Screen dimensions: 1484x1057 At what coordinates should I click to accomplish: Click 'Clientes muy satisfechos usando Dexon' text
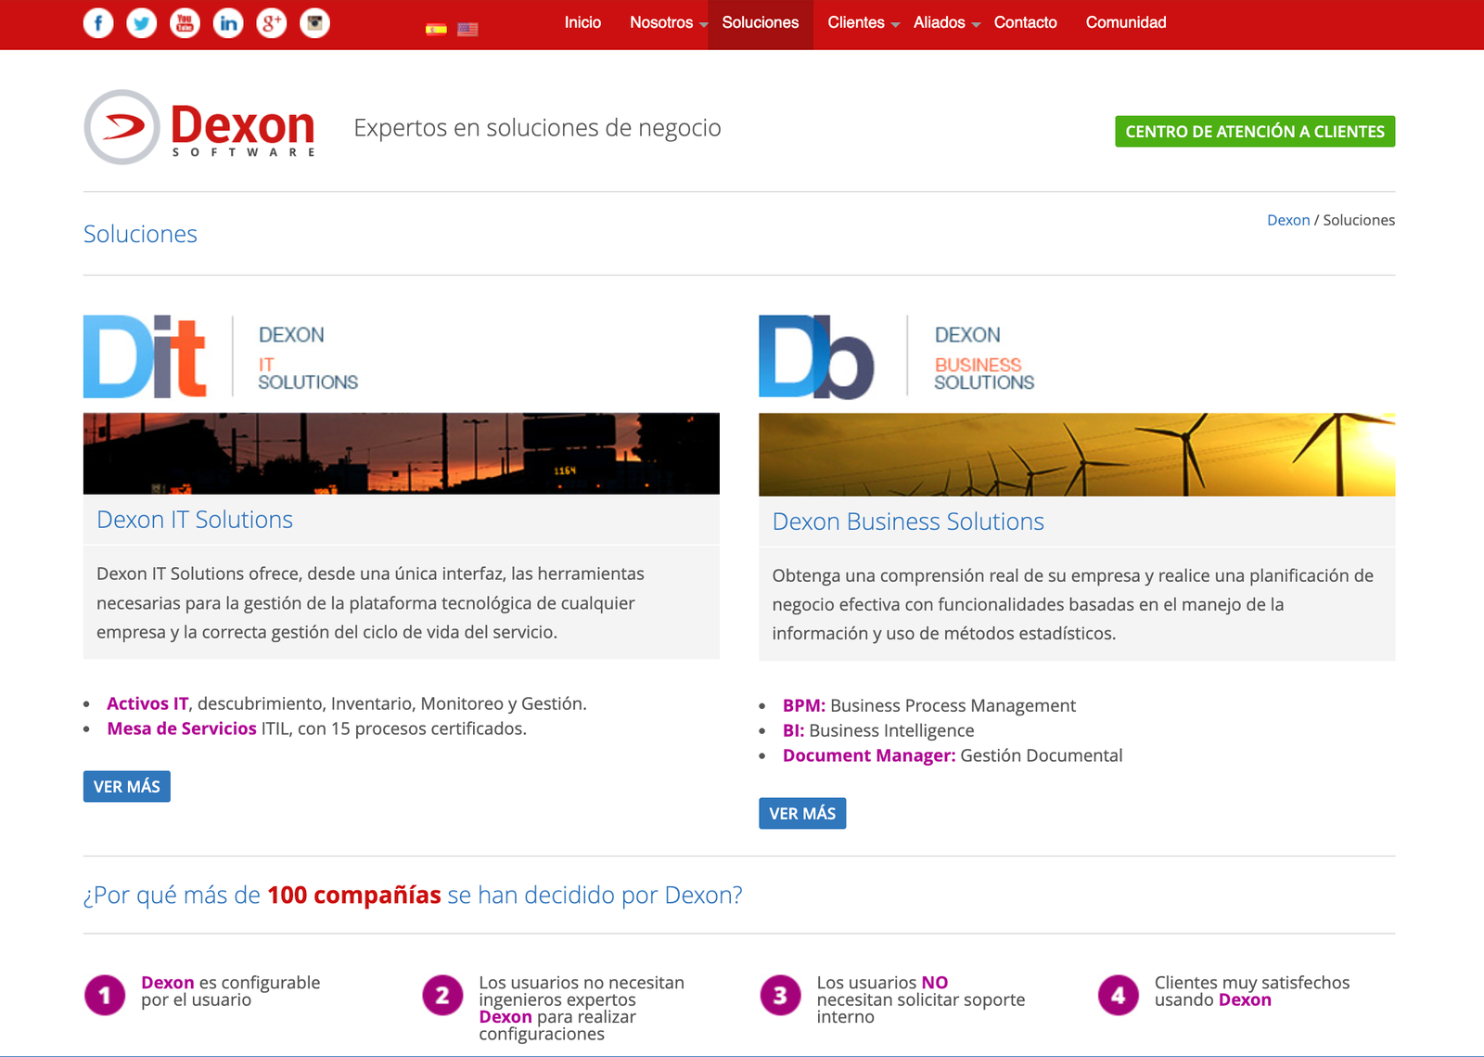1252,991
